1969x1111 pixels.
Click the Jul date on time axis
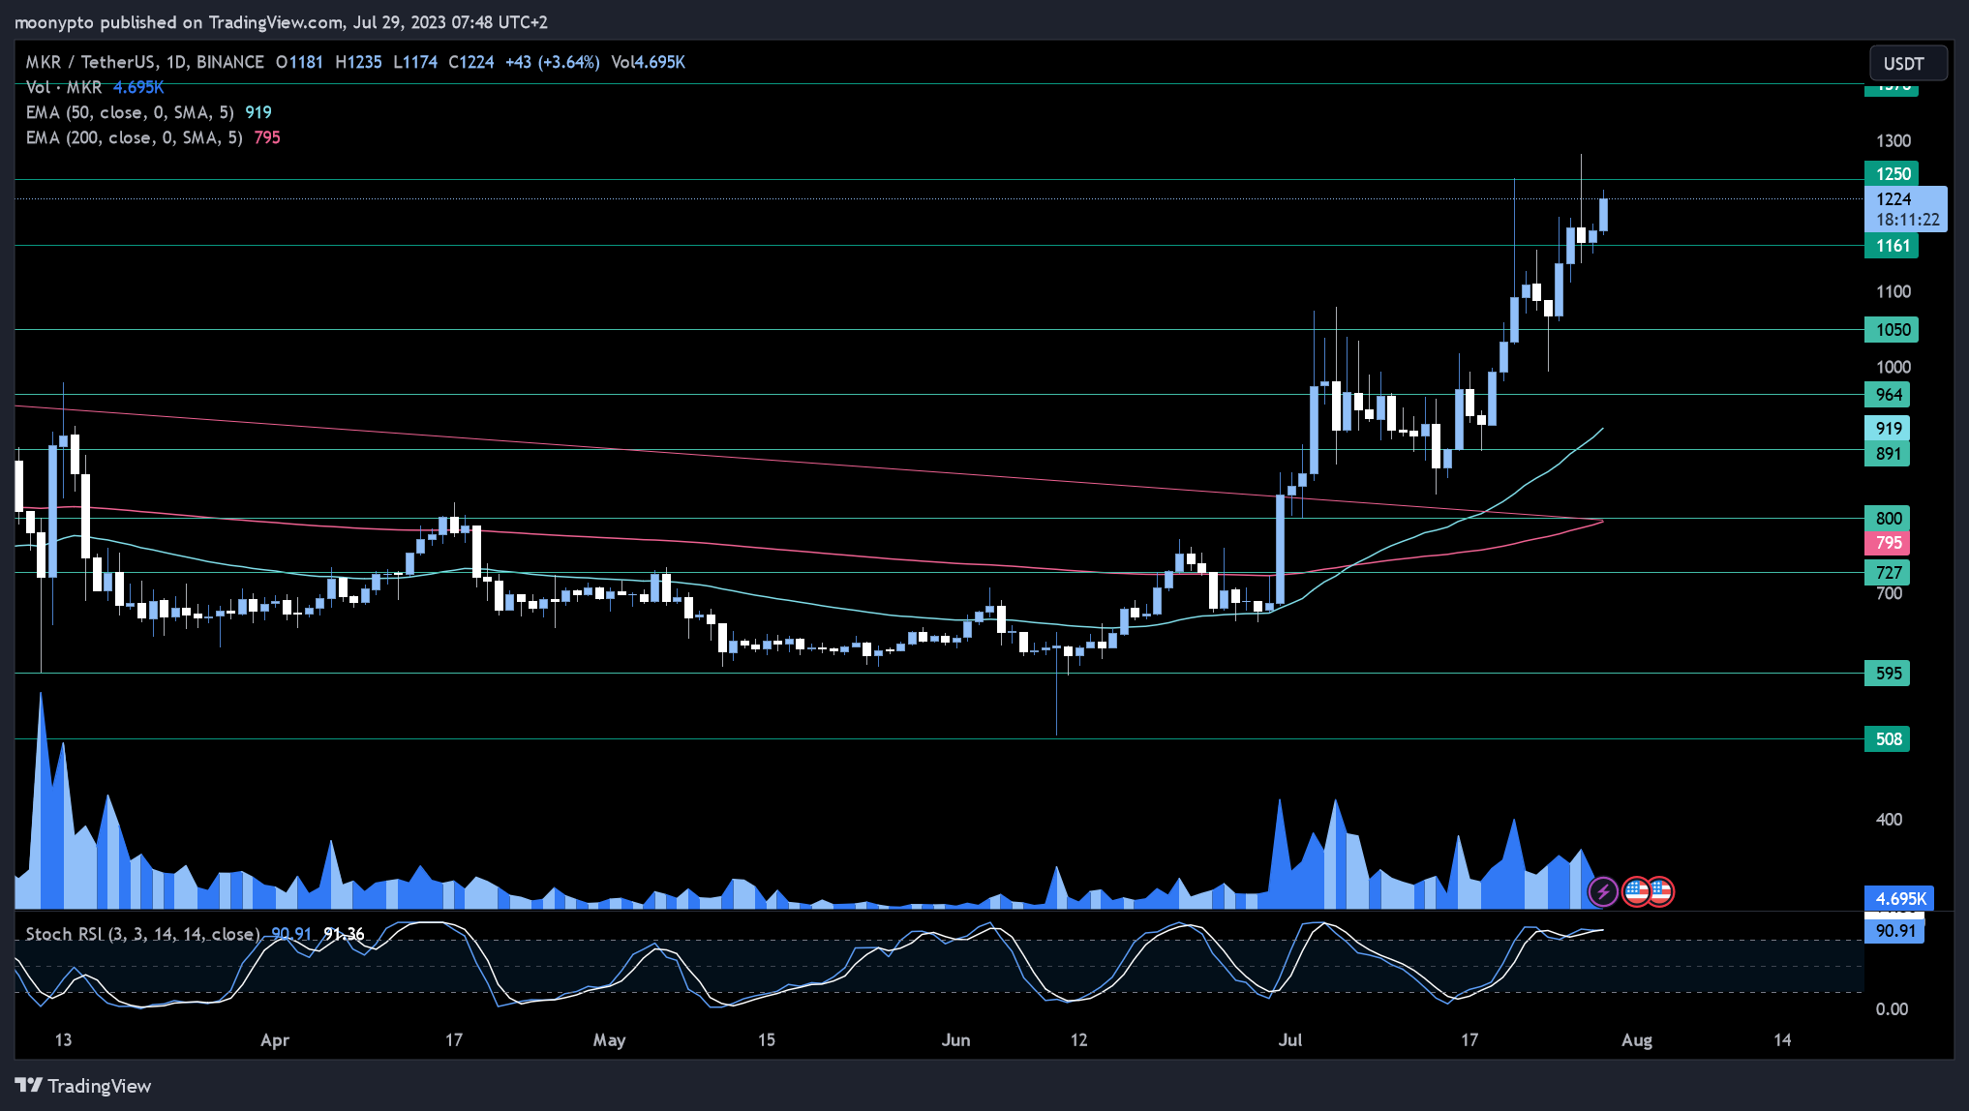[1290, 1040]
